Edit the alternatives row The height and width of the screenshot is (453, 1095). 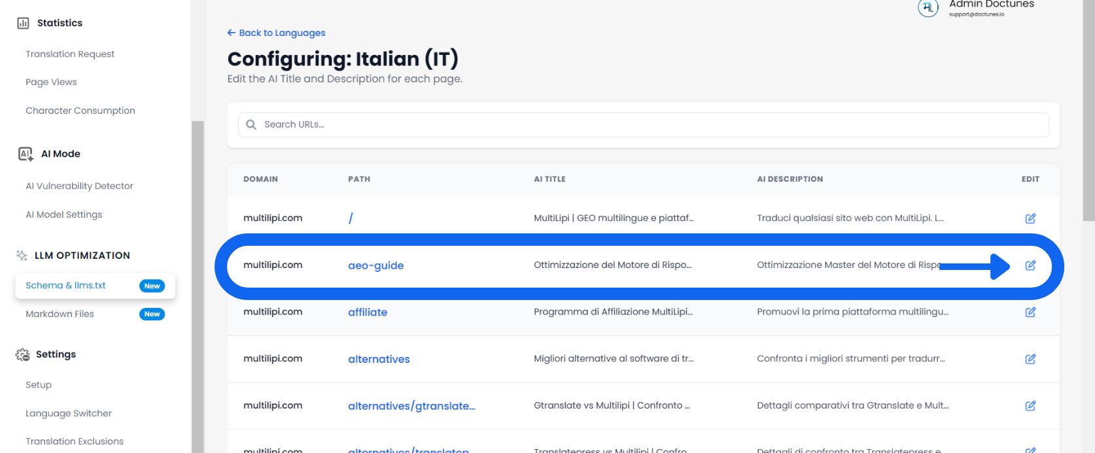pyautogui.click(x=1030, y=359)
